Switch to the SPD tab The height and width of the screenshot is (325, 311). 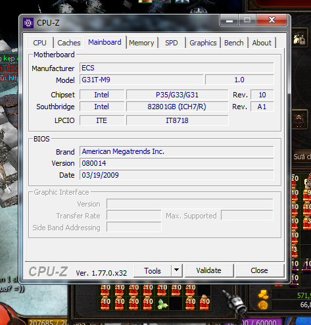pyautogui.click(x=172, y=43)
